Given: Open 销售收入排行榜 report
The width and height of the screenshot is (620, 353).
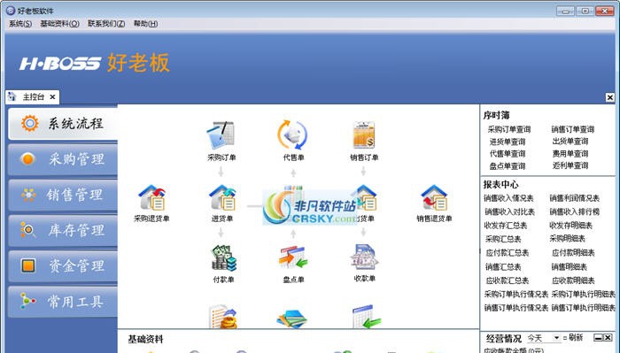Looking at the screenshot, I should pos(575,211).
